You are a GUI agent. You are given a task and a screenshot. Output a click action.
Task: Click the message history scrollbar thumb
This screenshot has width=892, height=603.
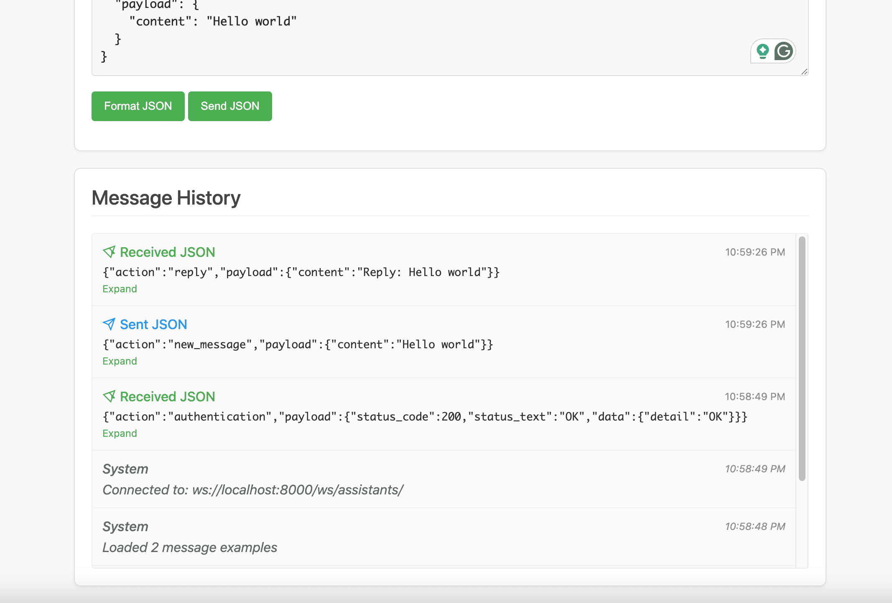(802, 359)
